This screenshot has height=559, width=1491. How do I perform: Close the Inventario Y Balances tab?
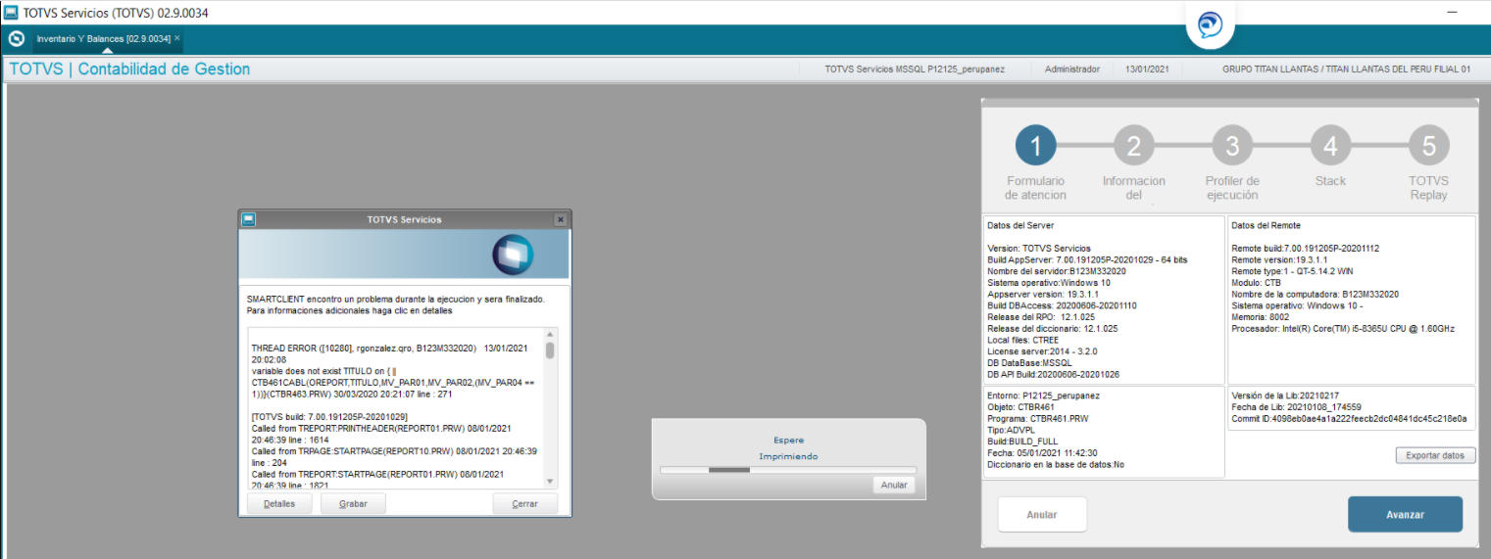click(x=177, y=38)
